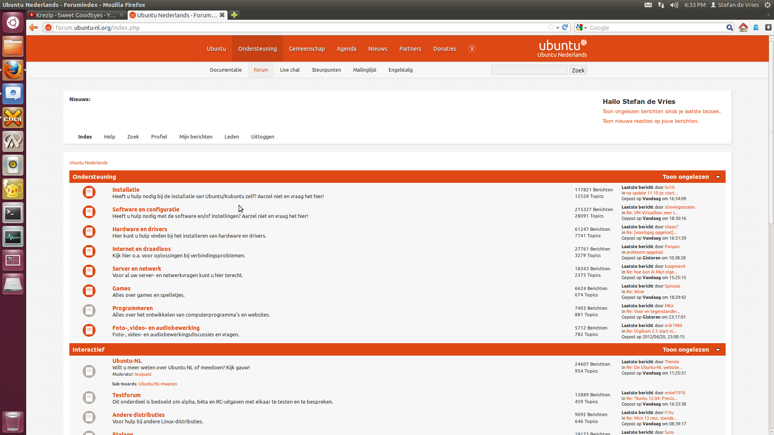
Task: Click the grey board icon beside Programmeren
Action: [x=89, y=311]
